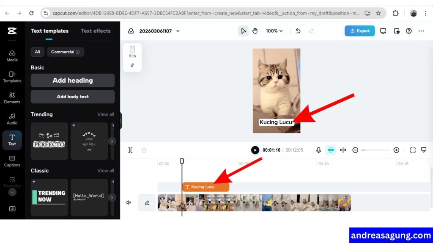Image resolution: width=433 pixels, height=244 pixels.
Task: Split the clip at the playhead
Action: coord(130,150)
